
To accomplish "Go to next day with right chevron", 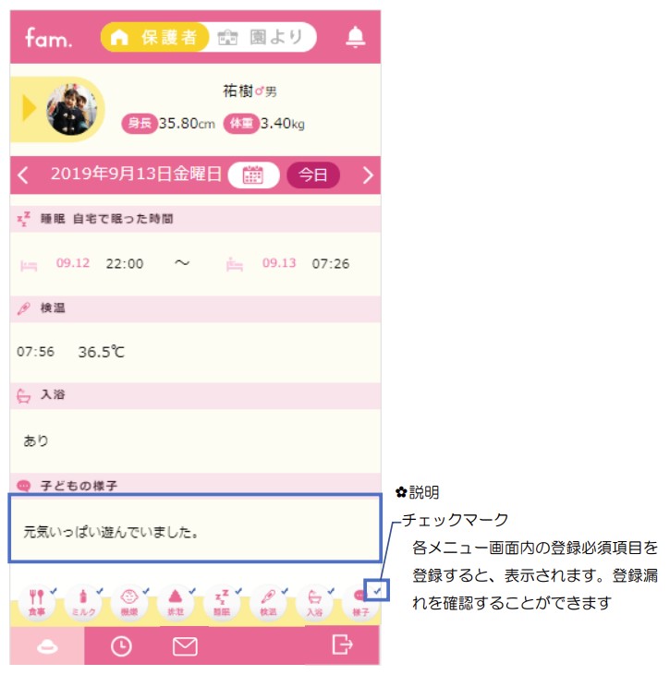I will 368,175.
